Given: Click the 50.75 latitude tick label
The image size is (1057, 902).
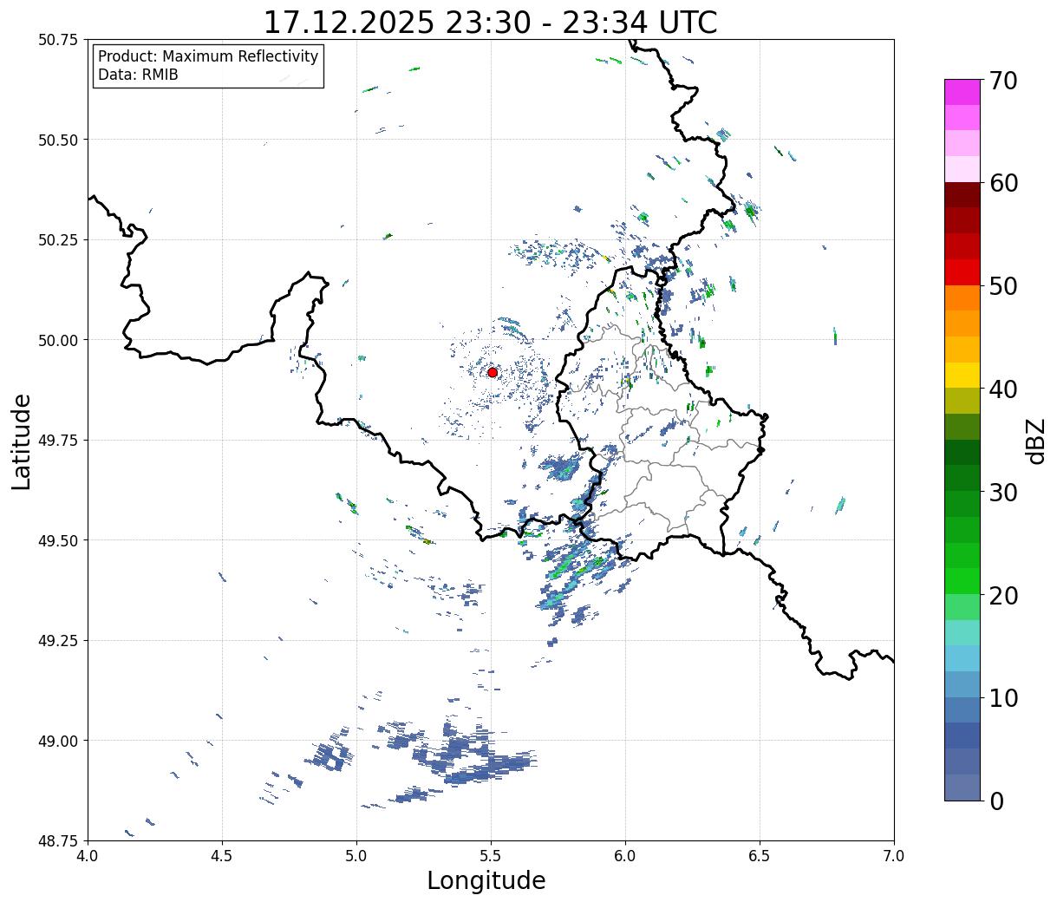Looking at the screenshot, I should pyautogui.click(x=57, y=40).
